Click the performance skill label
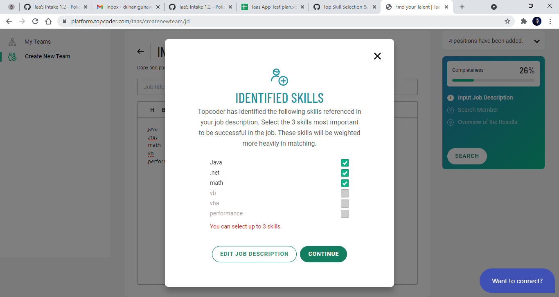559x297 pixels. point(226,213)
